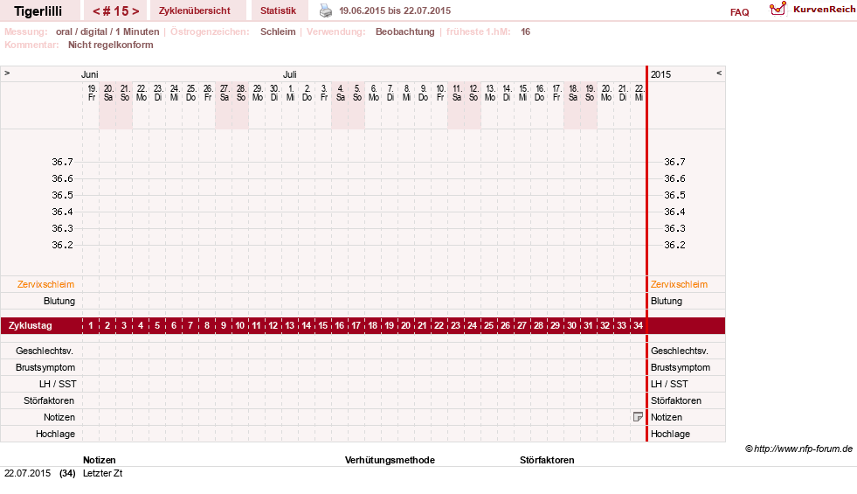857x494 pixels.
Task: Click the Juli month label
Action: [290, 74]
